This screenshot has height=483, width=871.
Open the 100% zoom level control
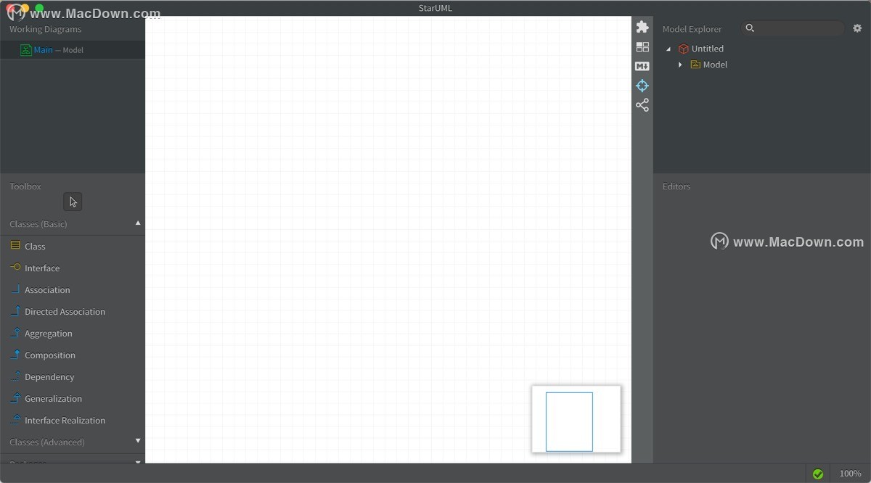850,474
